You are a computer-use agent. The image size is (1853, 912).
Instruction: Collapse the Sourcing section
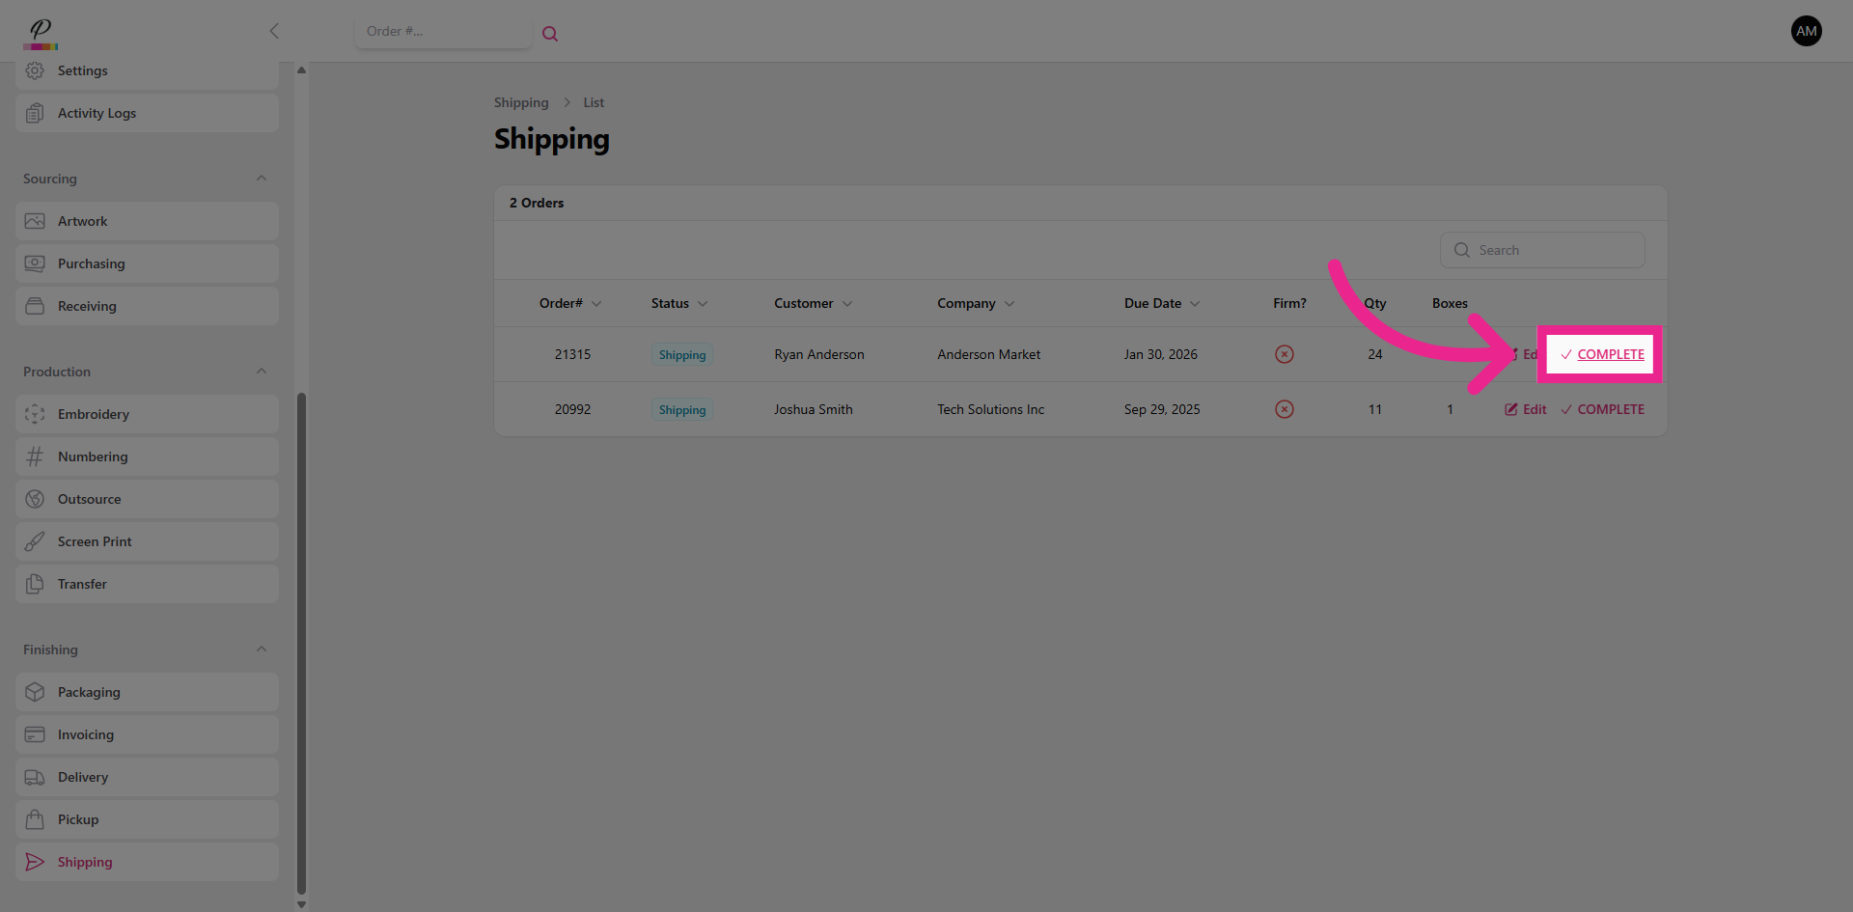(x=262, y=179)
